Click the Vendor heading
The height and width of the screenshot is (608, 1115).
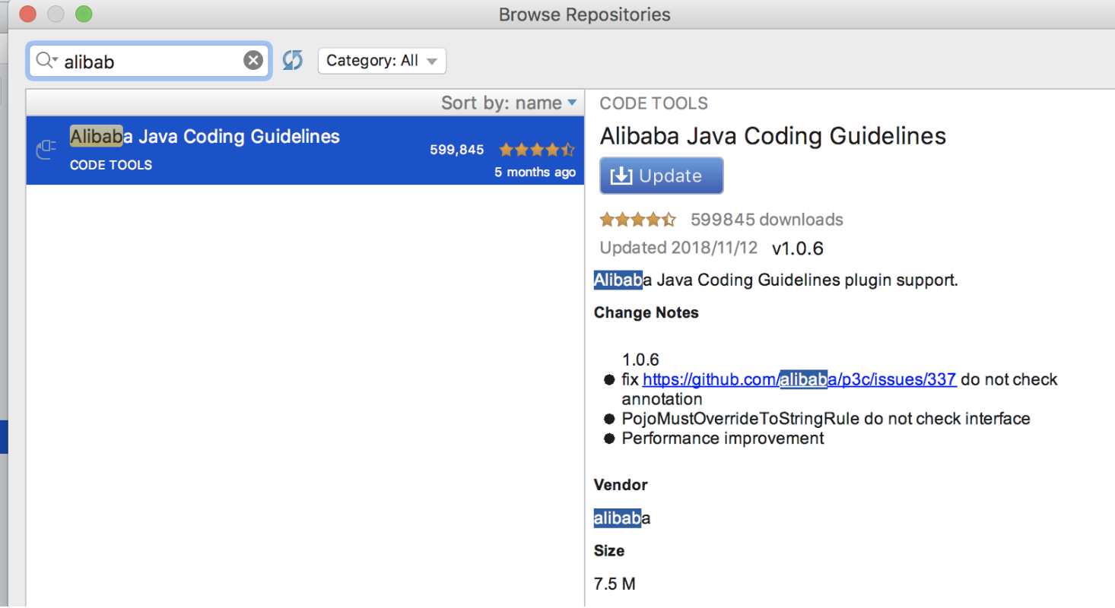[621, 485]
